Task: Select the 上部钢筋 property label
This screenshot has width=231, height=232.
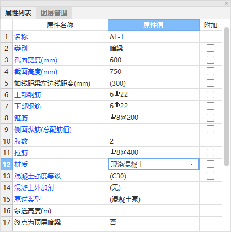Action: [28, 95]
